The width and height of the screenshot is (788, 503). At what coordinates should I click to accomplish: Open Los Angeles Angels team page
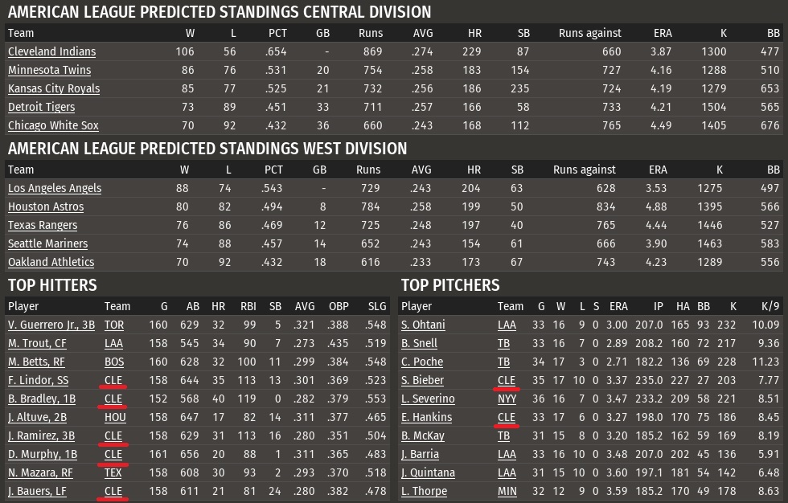tap(55, 188)
